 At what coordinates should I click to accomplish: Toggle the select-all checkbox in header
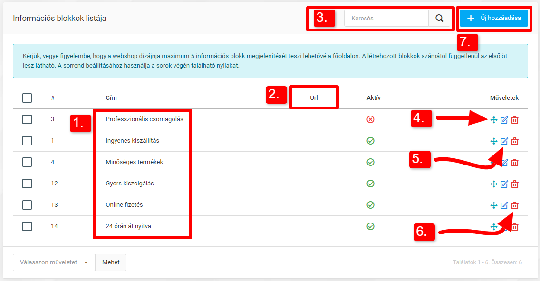coord(27,98)
